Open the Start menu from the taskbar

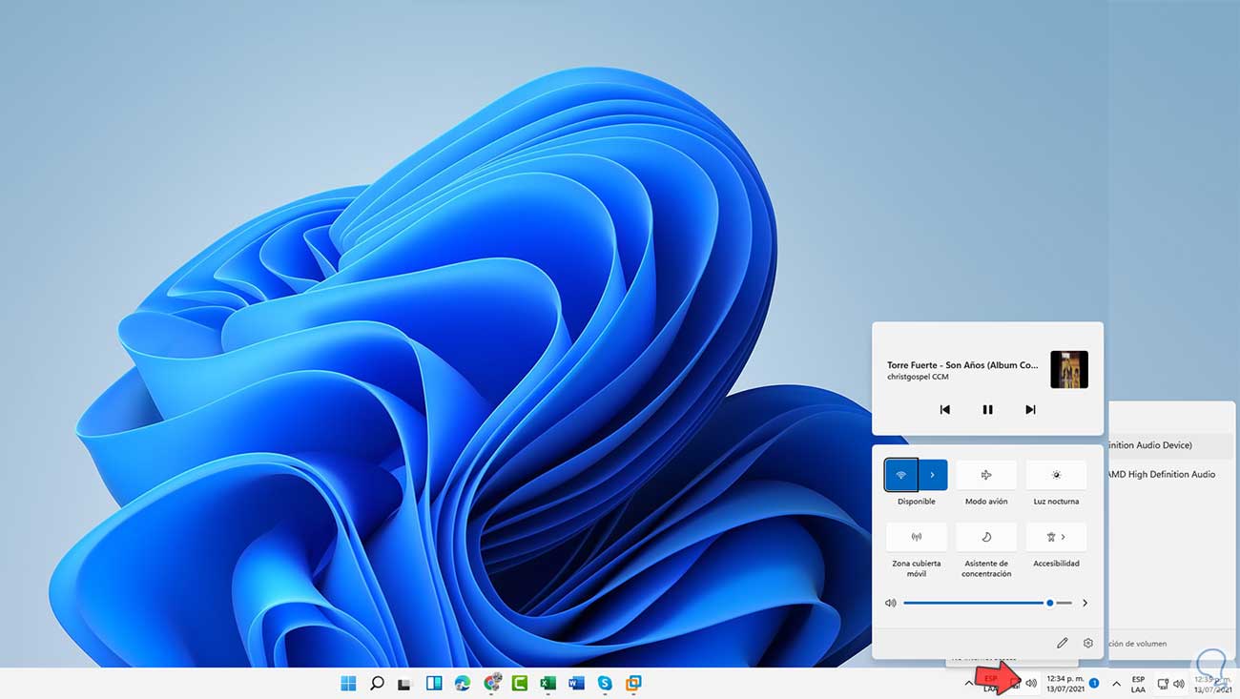(348, 683)
